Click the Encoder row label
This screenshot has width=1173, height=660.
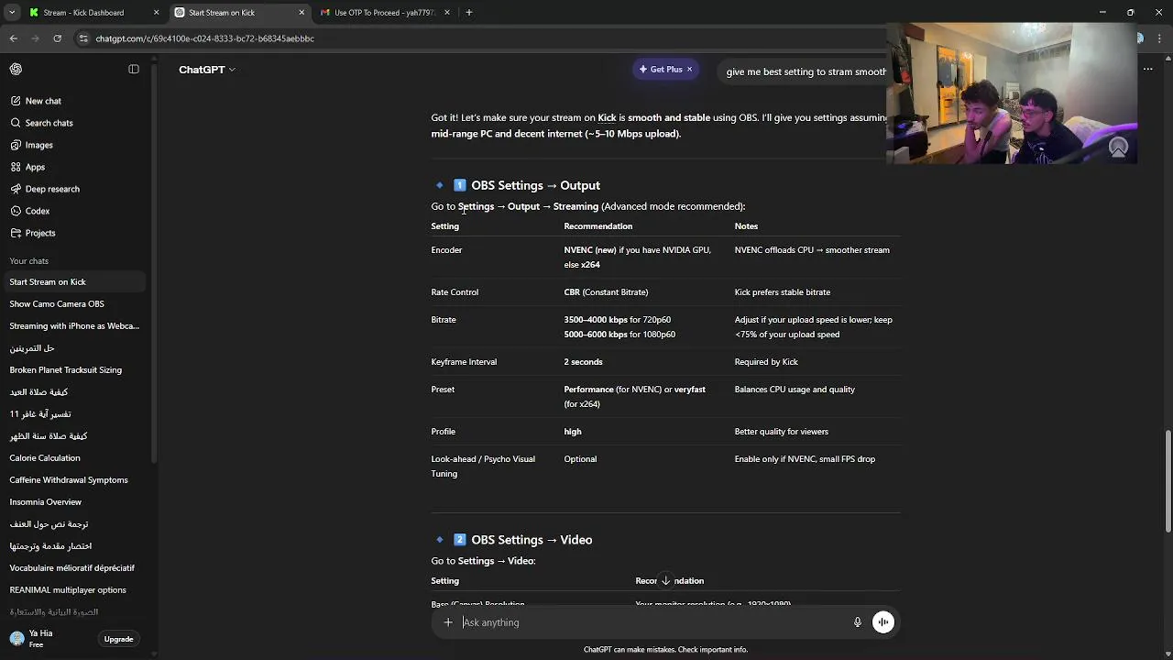(x=446, y=250)
